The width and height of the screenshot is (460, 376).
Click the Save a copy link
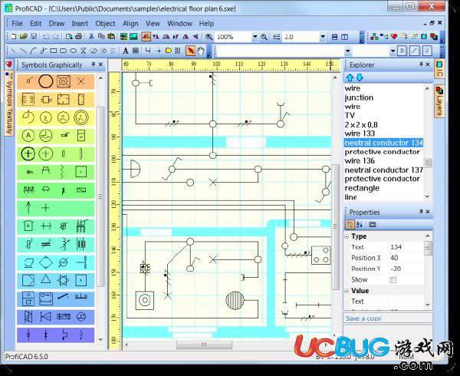point(363,318)
